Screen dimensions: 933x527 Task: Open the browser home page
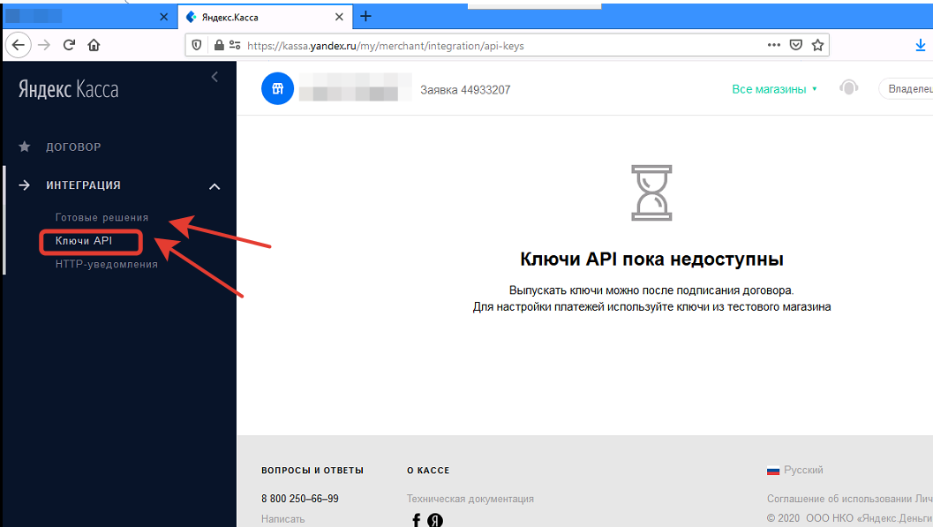point(94,45)
